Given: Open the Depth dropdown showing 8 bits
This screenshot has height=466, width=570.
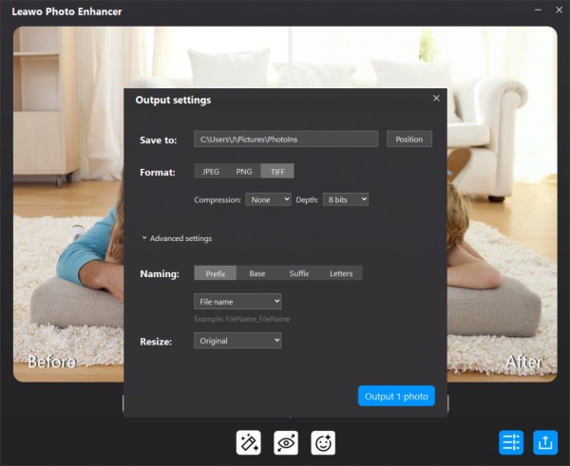Looking at the screenshot, I should click(346, 199).
